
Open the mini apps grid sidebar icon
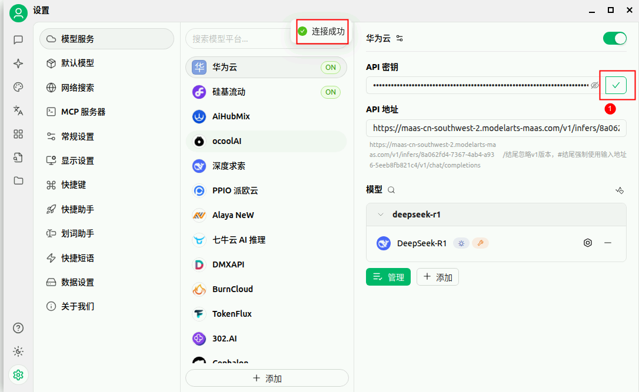(18, 134)
